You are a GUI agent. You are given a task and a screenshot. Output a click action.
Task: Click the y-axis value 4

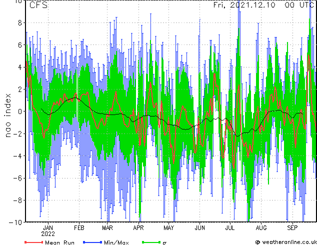tap(20, 67)
